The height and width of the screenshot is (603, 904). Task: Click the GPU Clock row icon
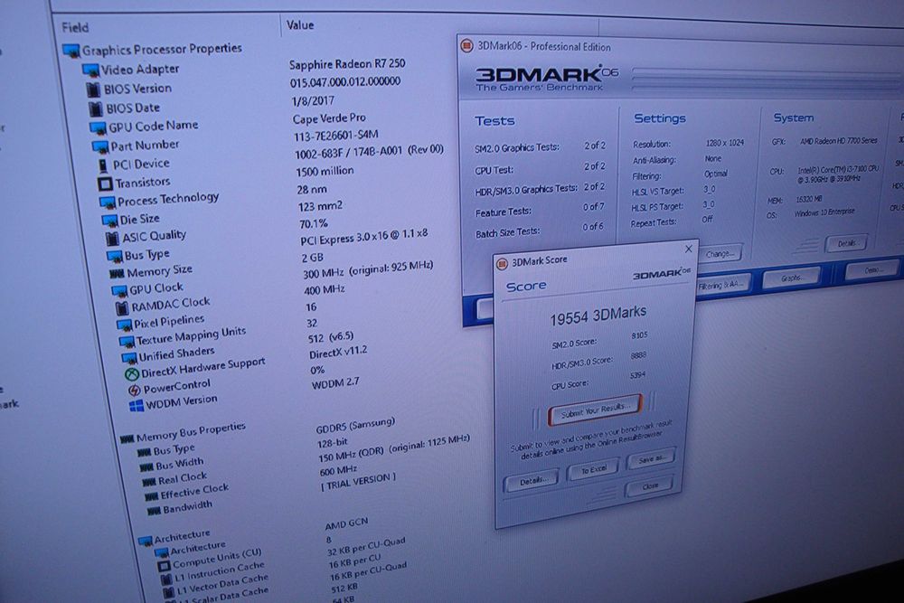pyautogui.click(x=119, y=290)
